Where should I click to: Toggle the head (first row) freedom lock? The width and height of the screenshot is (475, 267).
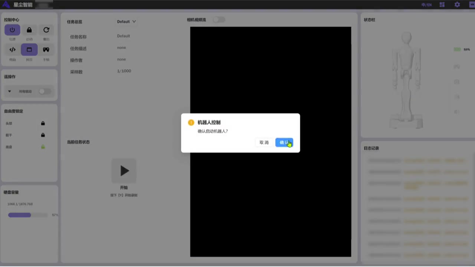coord(43,123)
